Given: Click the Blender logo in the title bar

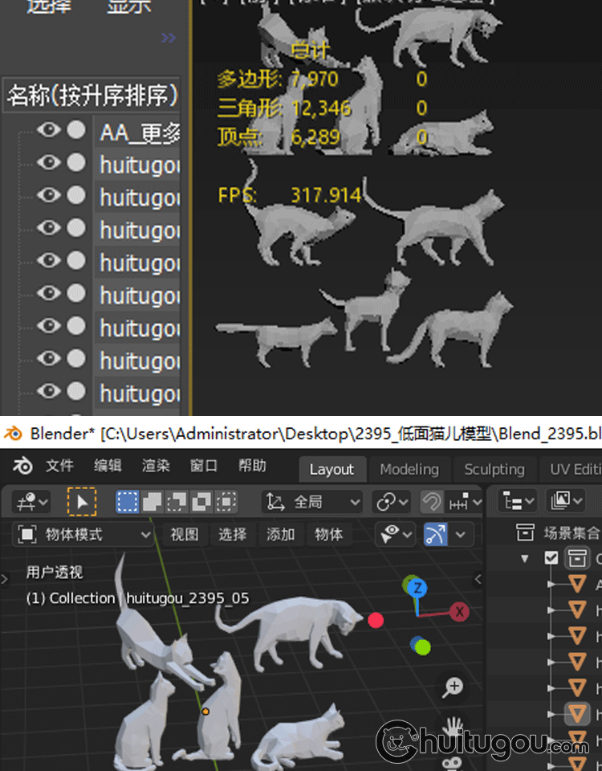Looking at the screenshot, I should (x=14, y=433).
